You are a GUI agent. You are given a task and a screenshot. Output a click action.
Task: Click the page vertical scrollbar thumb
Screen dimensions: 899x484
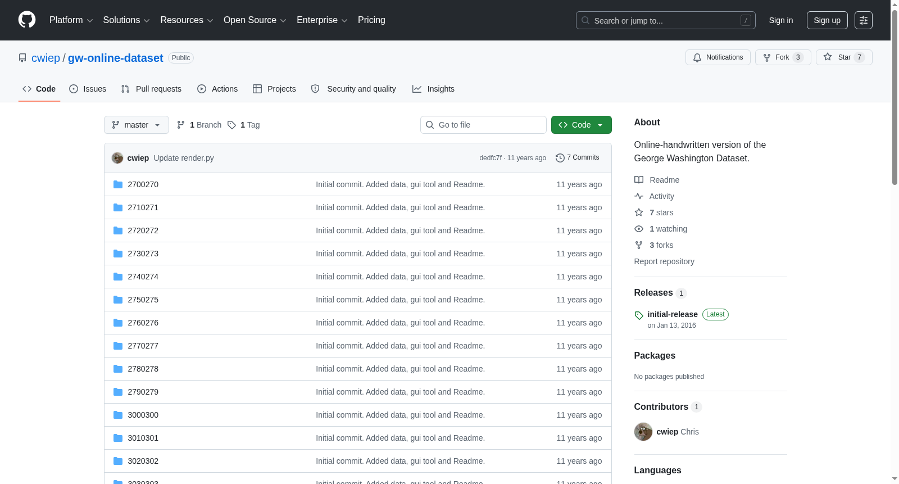(895, 97)
